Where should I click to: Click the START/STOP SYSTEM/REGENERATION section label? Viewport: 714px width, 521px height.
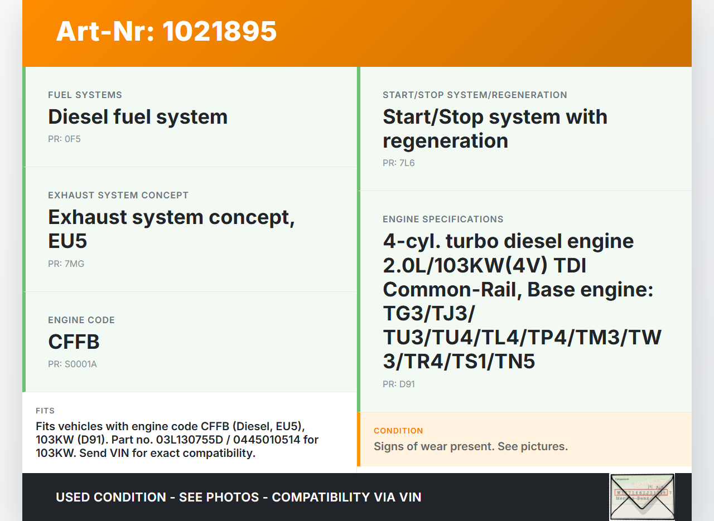pos(475,95)
